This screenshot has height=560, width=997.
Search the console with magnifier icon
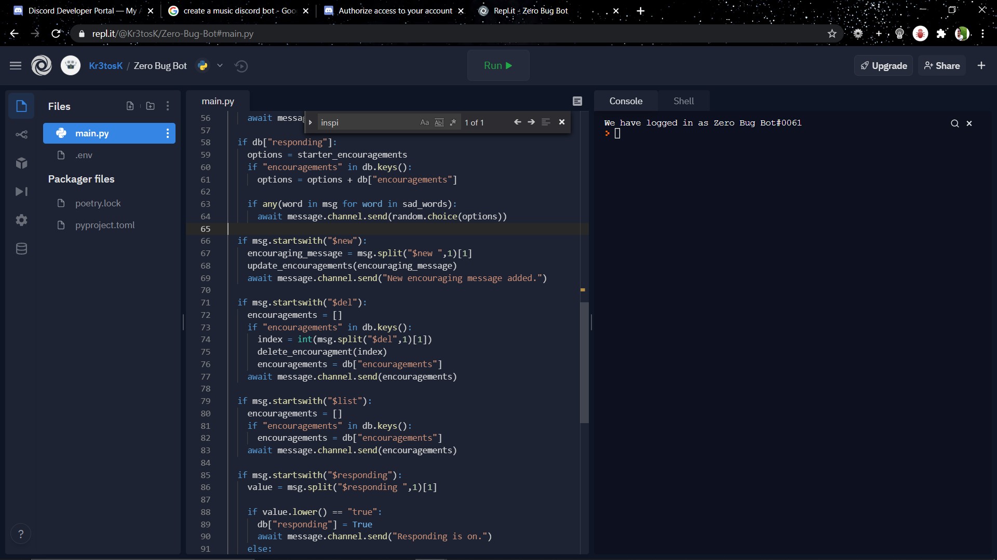pos(954,123)
